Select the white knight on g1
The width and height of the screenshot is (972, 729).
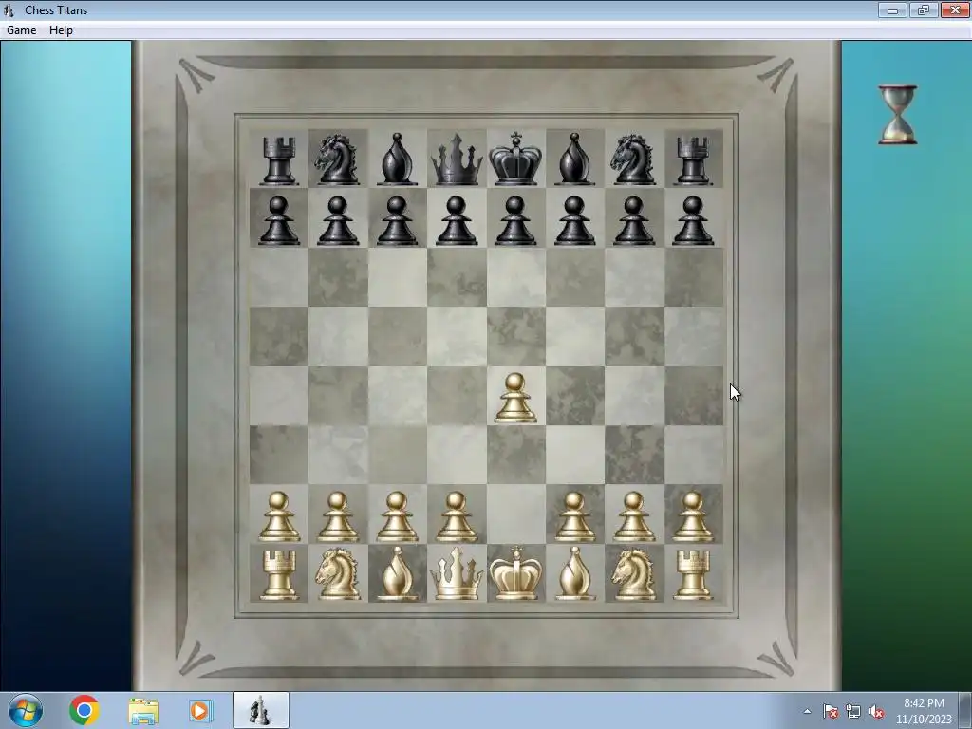click(633, 574)
